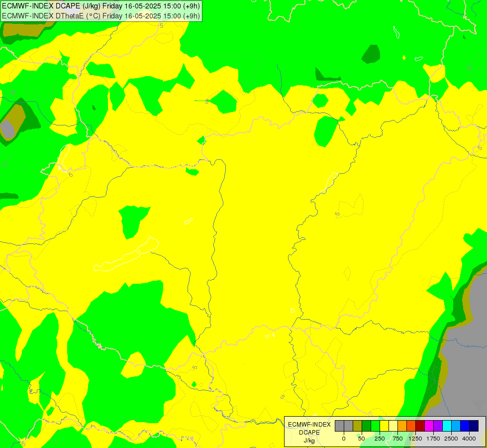Click the legend value 2500
Image resolution: width=487 pixels, height=448 pixels.
tap(451, 439)
